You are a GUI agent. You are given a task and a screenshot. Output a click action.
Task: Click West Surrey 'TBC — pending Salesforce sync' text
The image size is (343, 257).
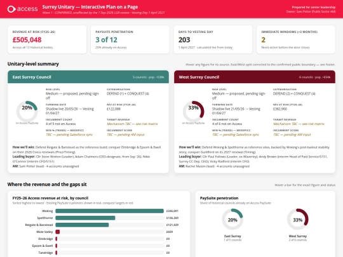click(x=236, y=135)
